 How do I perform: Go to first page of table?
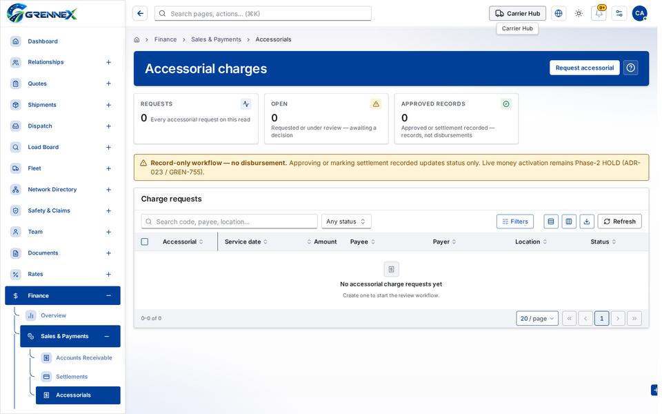click(569, 319)
